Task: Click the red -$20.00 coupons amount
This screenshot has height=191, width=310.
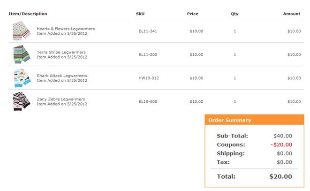Action: 281,145
